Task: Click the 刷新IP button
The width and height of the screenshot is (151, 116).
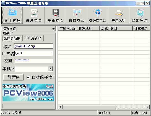Action: tap(13, 77)
